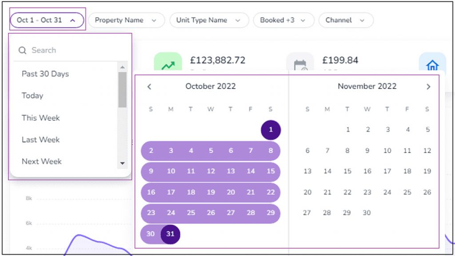Select November 15 in the calendar

[347, 171]
